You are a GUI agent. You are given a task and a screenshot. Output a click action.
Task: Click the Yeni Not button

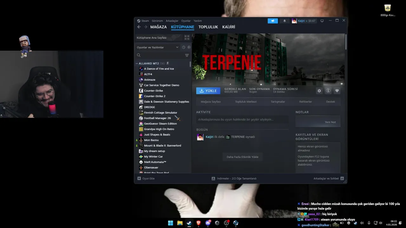click(318, 122)
